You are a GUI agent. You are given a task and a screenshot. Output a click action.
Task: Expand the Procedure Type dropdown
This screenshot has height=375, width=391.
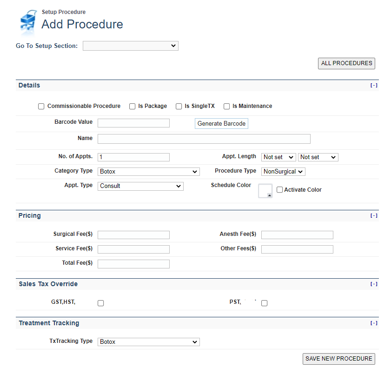pos(283,172)
